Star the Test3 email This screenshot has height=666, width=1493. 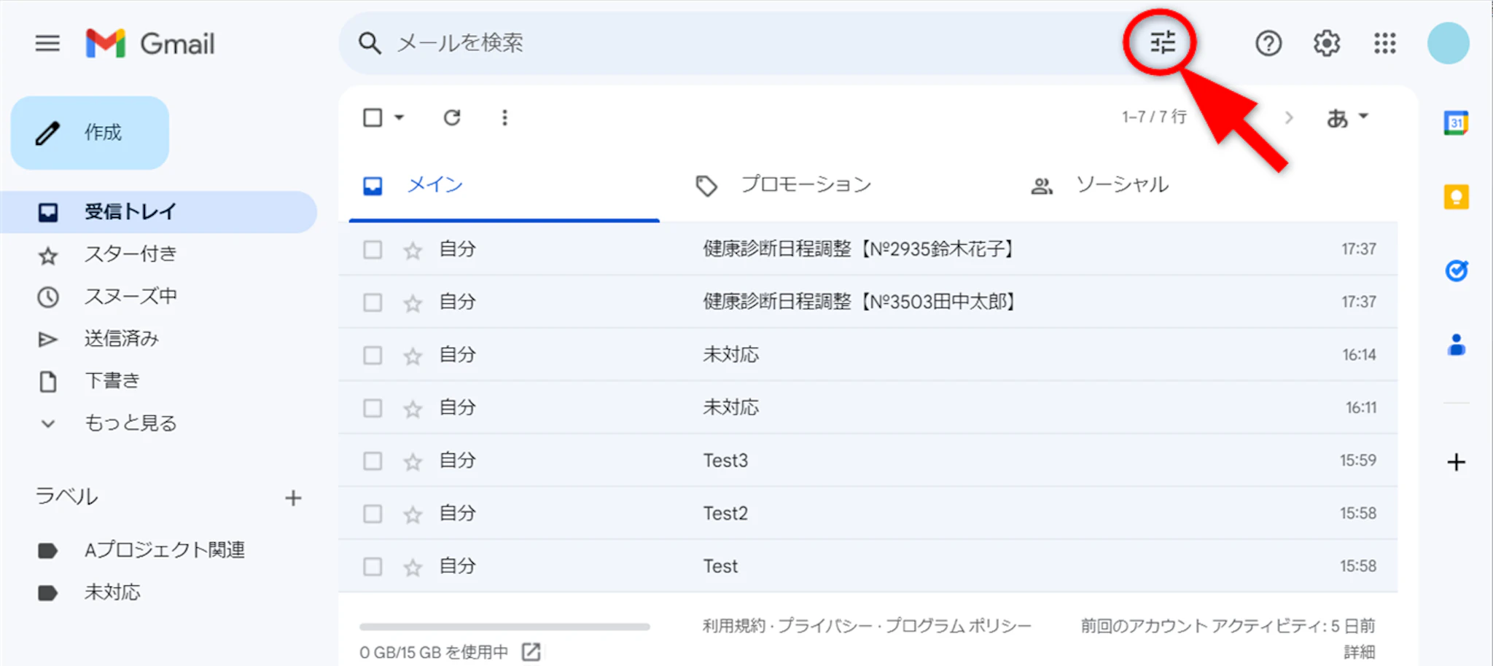413,461
